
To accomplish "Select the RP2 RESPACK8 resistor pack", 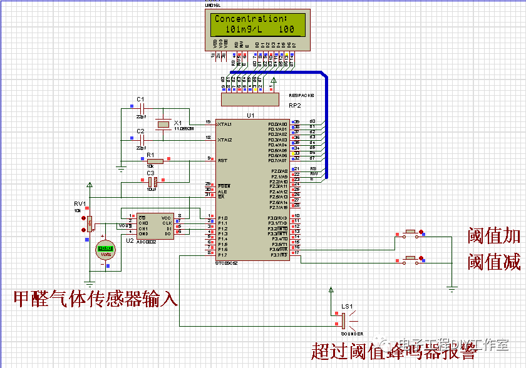I will tap(250, 100).
